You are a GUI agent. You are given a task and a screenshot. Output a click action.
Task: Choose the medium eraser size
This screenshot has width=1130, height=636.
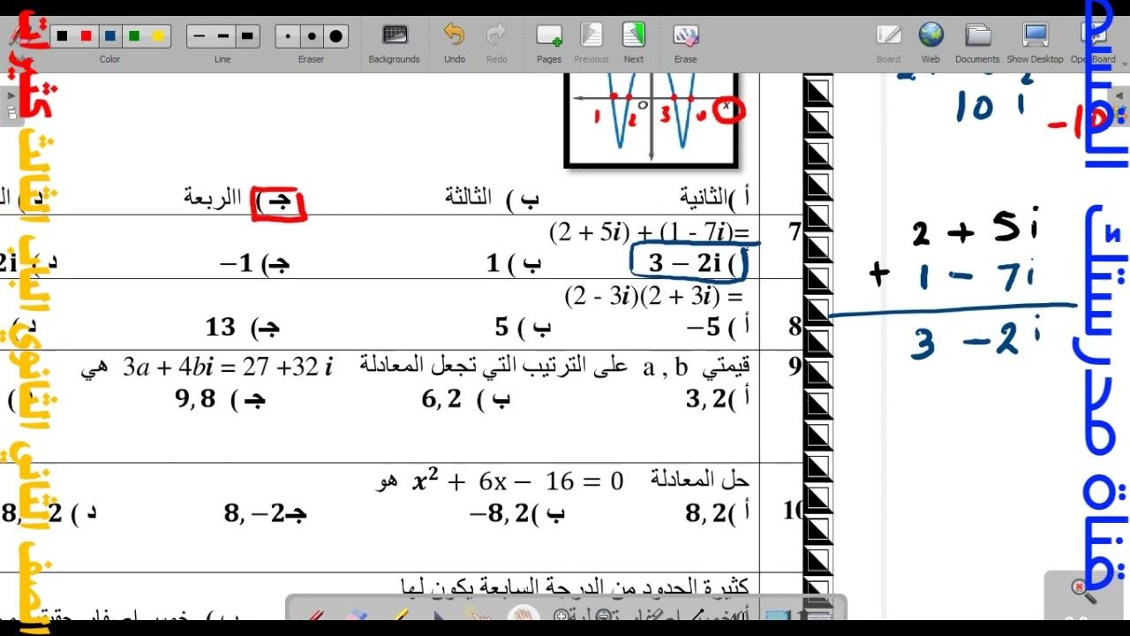coord(312,36)
